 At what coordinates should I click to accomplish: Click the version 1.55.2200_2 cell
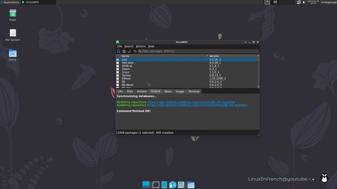pyautogui.click(x=217, y=78)
